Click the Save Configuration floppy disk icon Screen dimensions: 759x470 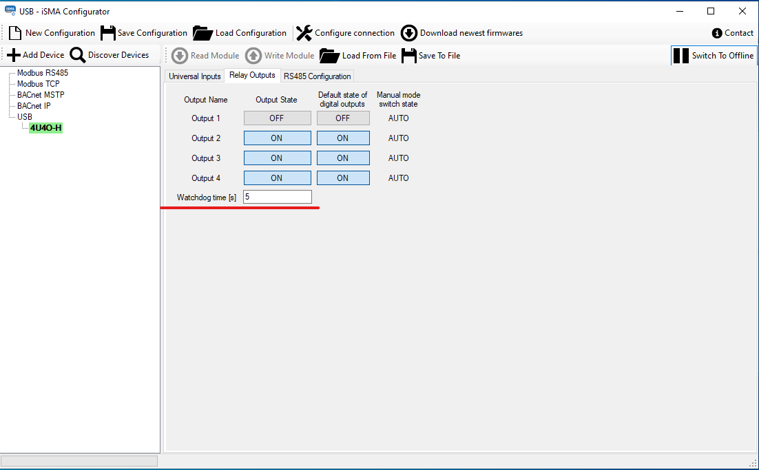point(108,33)
